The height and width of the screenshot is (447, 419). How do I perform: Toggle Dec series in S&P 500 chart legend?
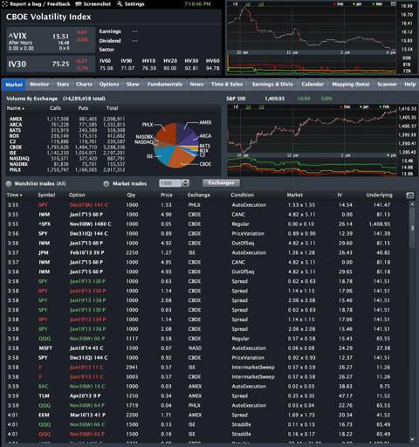tap(346, 107)
